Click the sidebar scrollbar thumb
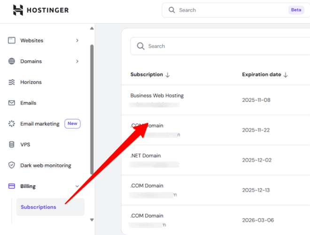The height and width of the screenshot is (235, 310). pyautogui.click(x=92, y=110)
